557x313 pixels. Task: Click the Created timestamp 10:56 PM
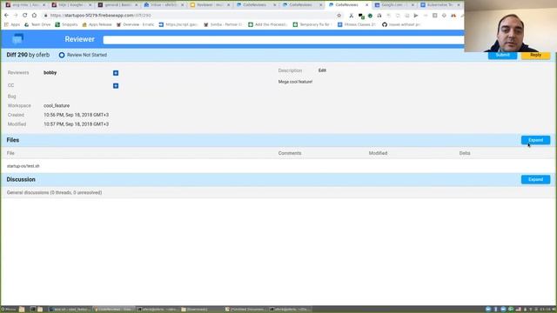(76, 115)
